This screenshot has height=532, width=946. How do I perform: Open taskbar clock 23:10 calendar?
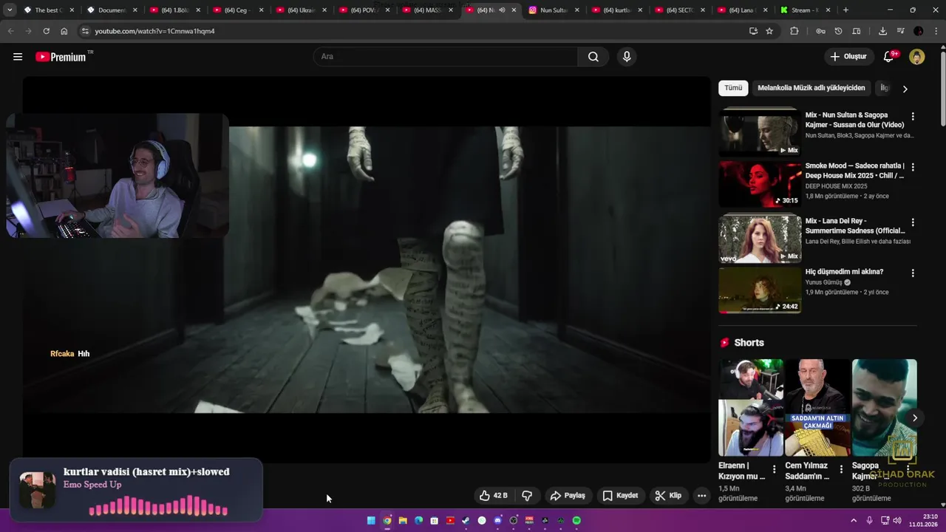pyautogui.click(x=924, y=520)
